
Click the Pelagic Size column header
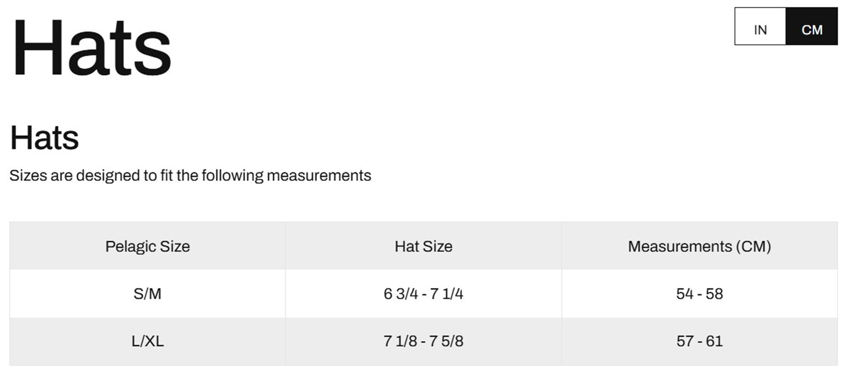tap(148, 246)
